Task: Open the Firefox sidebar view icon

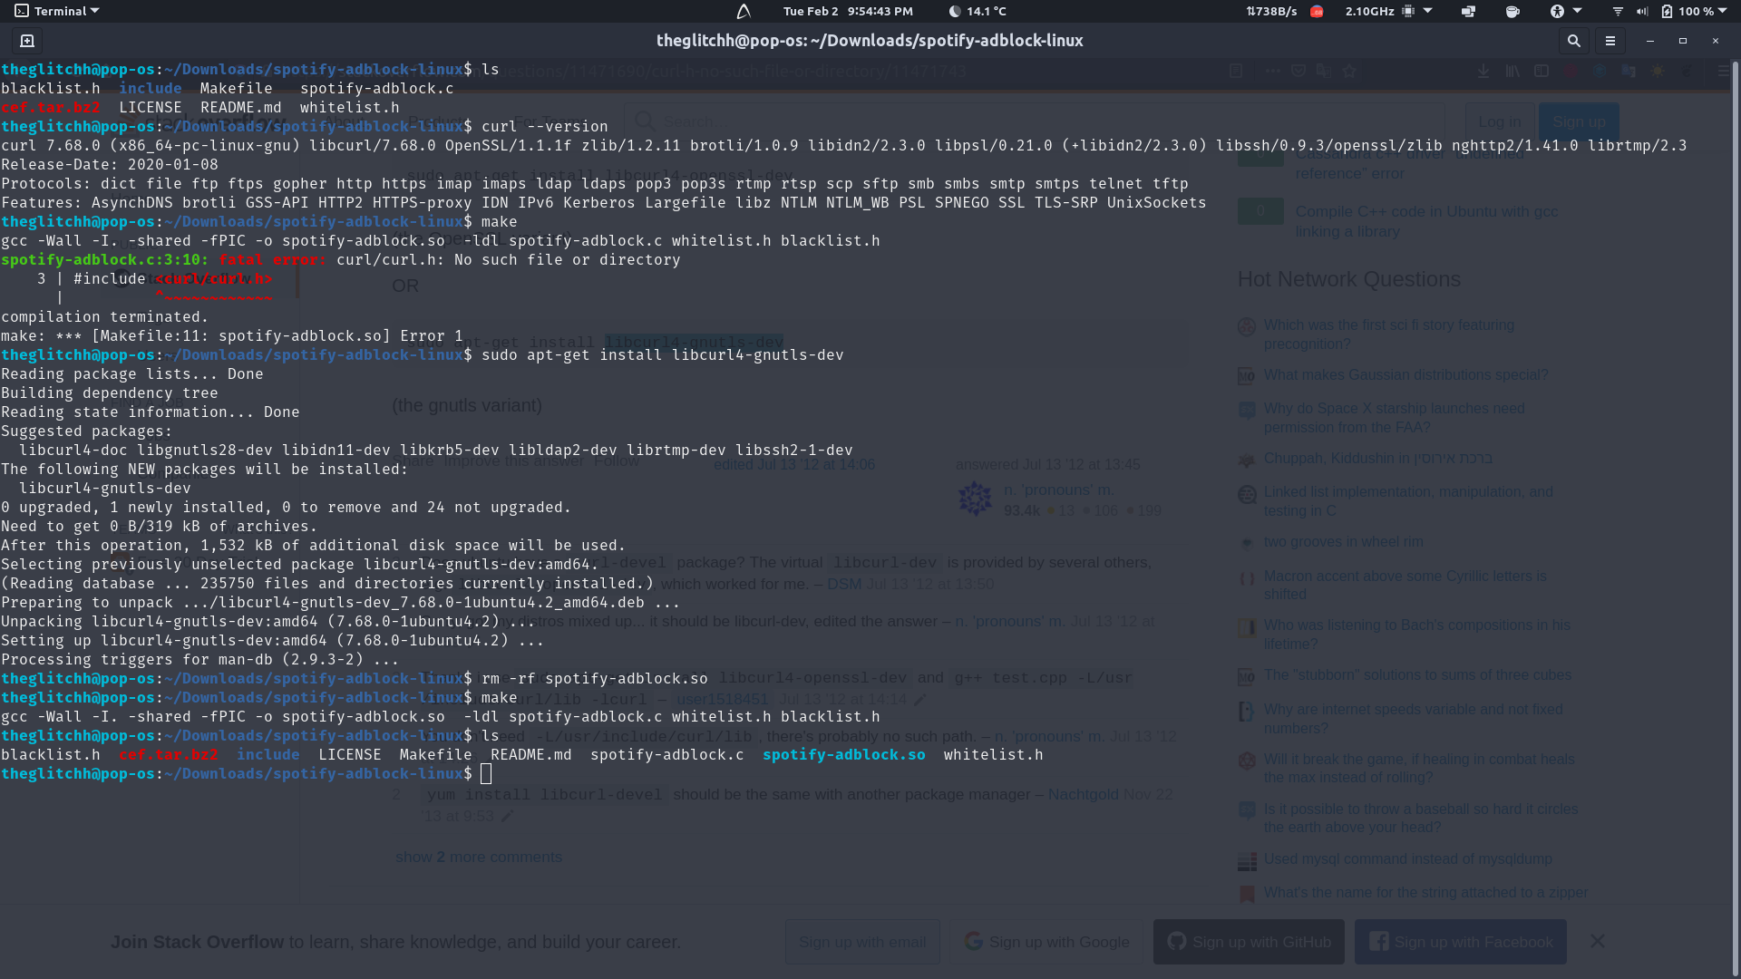Action: (x=1542, y=70)
